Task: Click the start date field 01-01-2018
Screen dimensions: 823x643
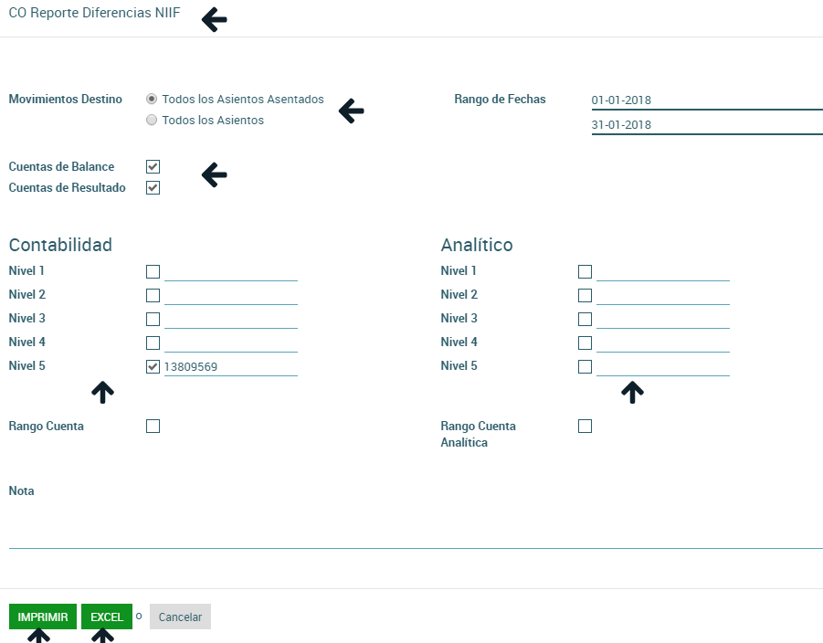Action: click(x=706, y=100)
